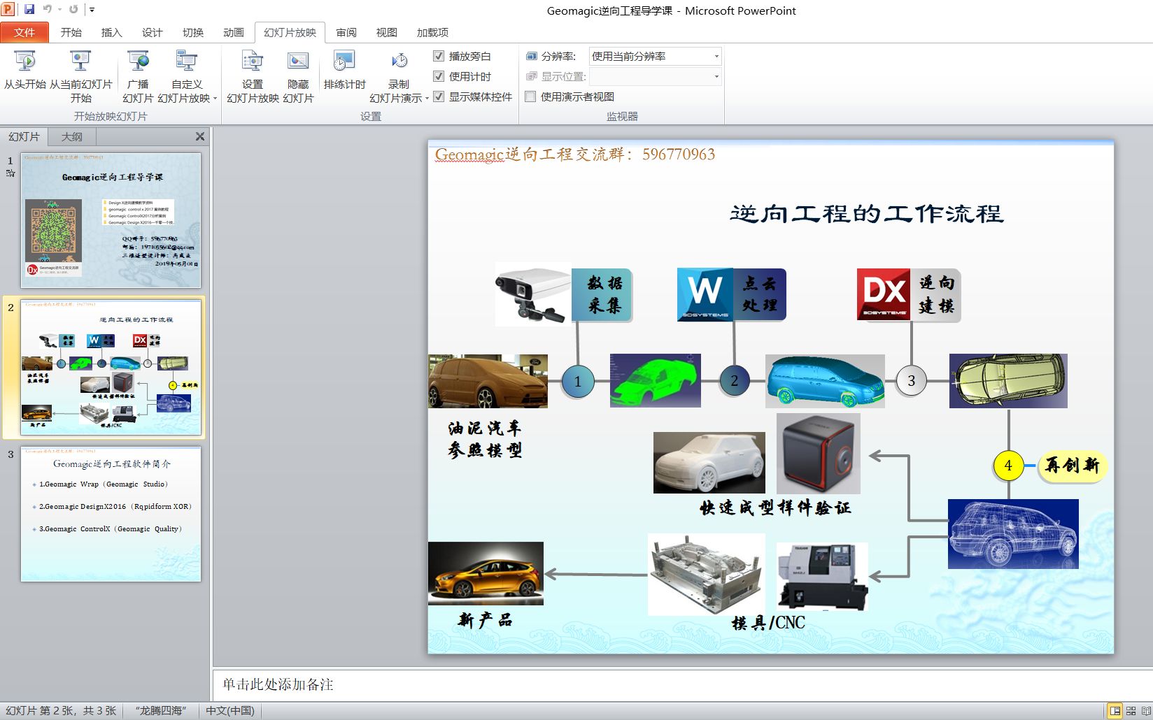Select the 数据采集 label box
The height and width of the screenshot is (720, 1153).
point(602,294)
